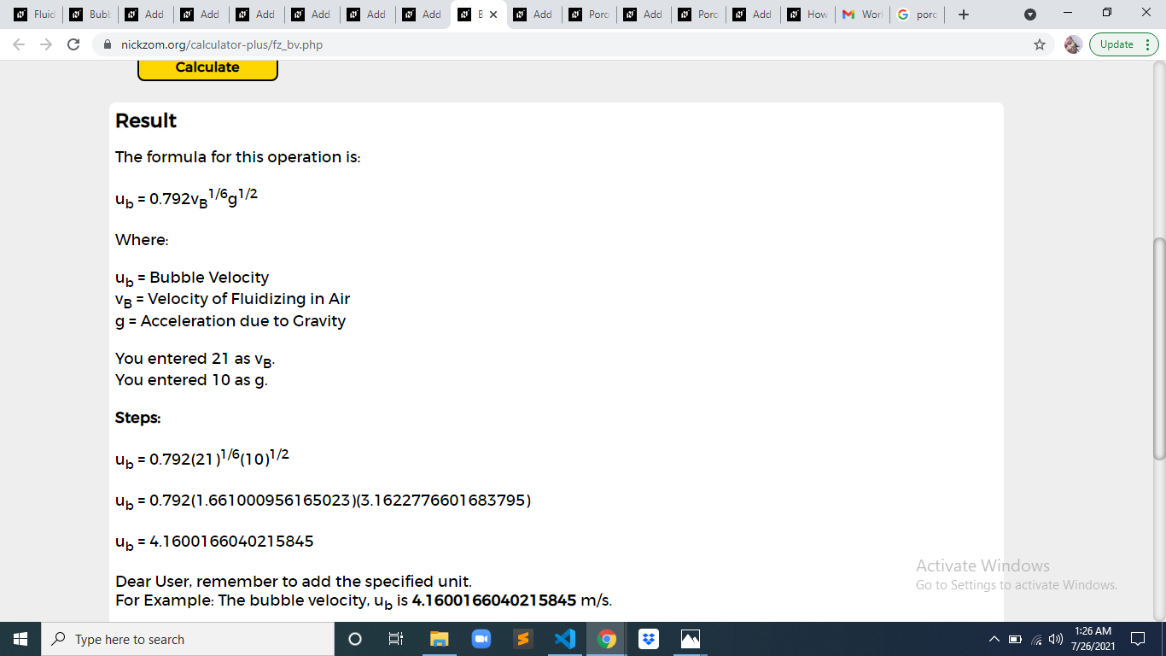Image resolution: width=1166 pixels, height=656 pixels.
Task: Click 'g = Acceleration due to Gravity' text
Action: click(230, 321)
